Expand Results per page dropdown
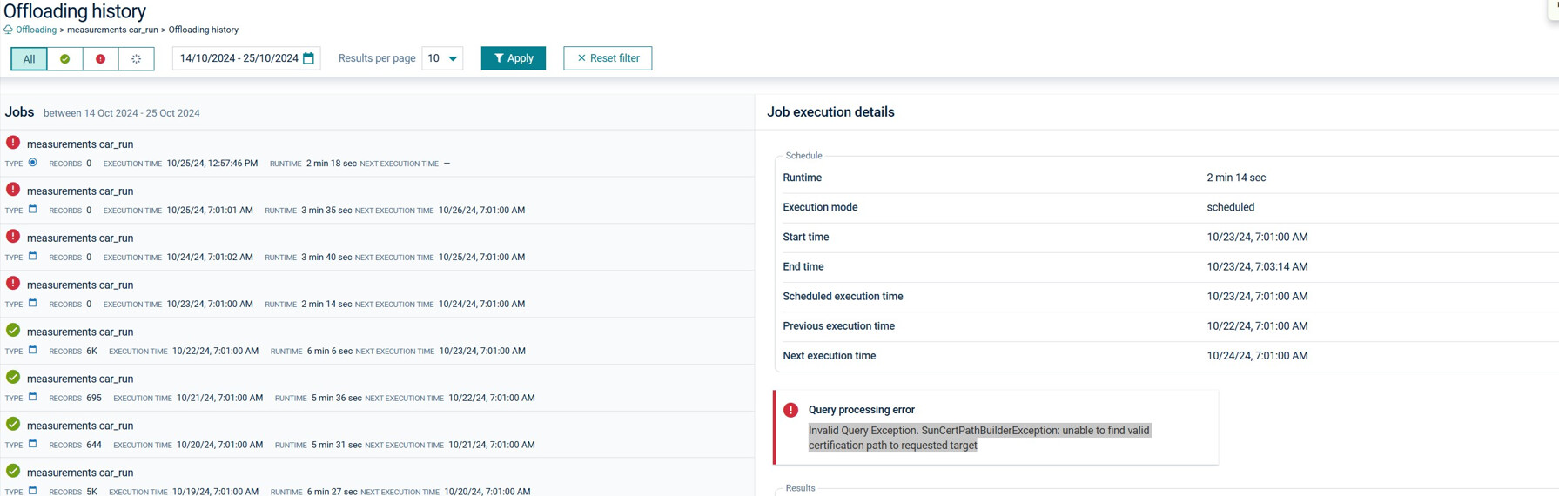 pyautogui.click(x=442, y=58)
